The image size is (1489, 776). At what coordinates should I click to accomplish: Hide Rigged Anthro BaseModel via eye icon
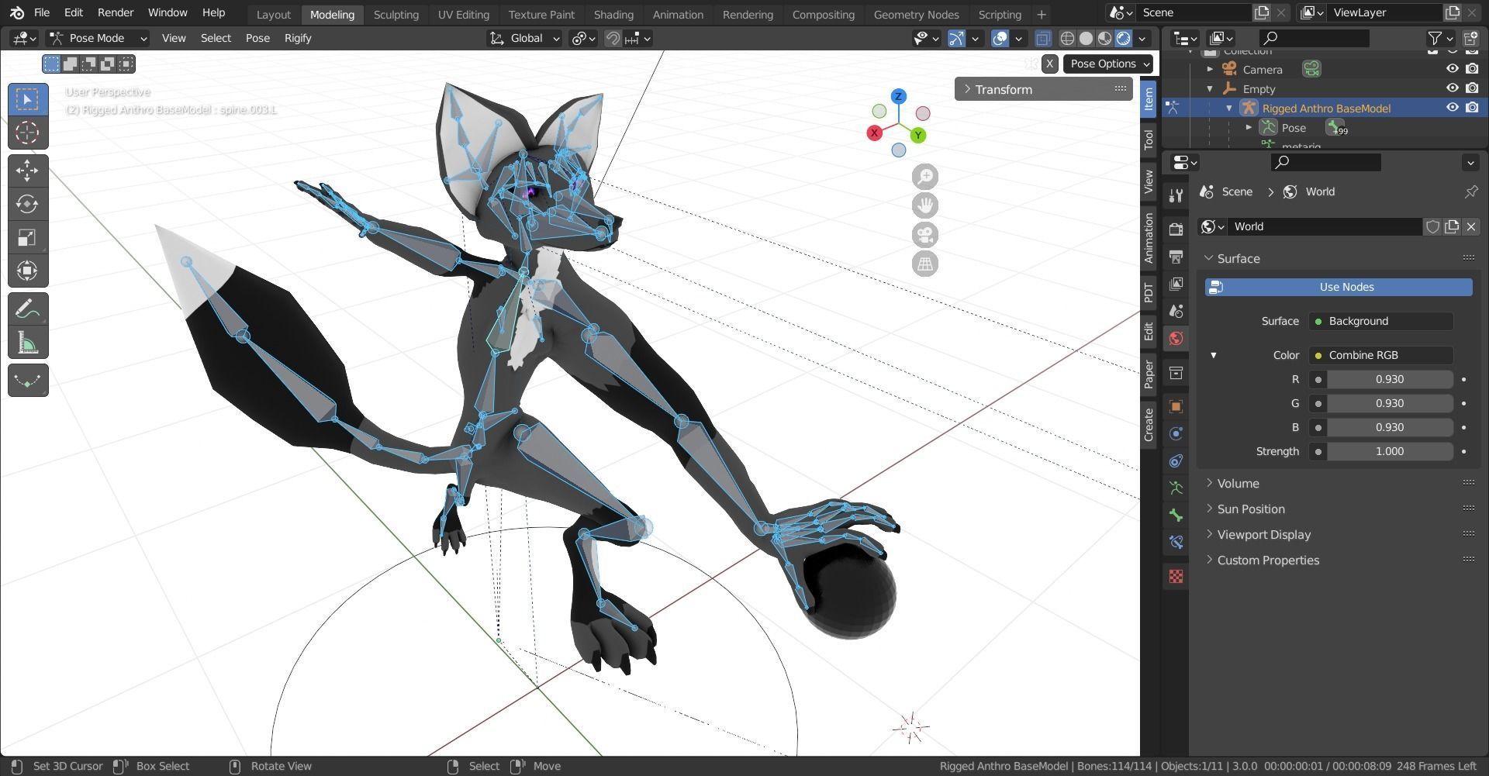click(x=1453, y=108)
